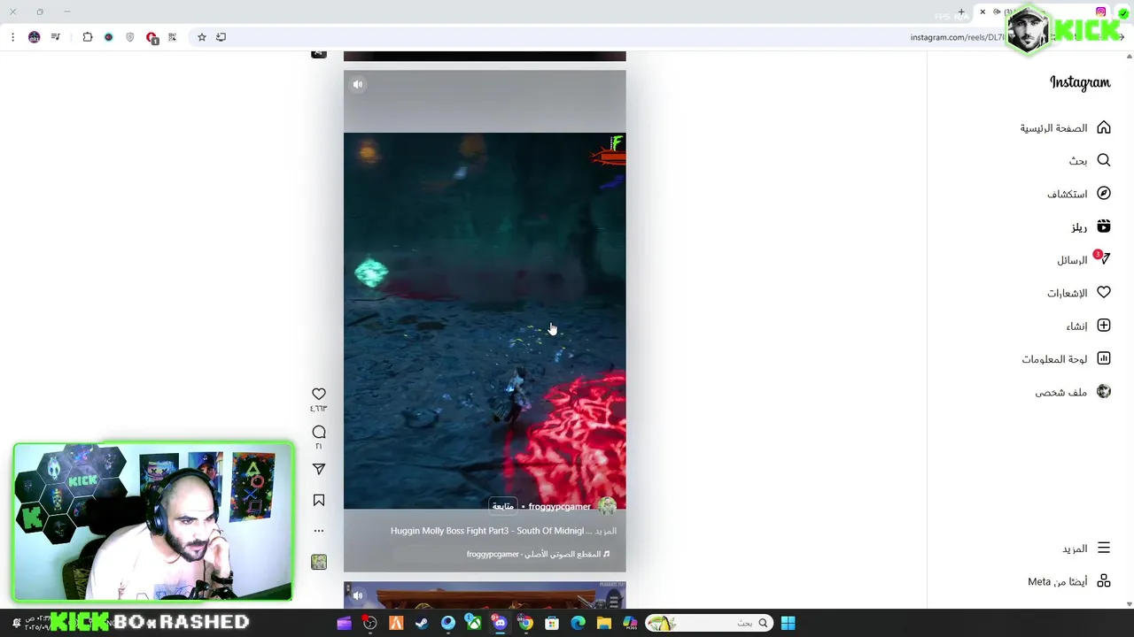The width and height of the screenshot is (1134, 637).
Task: Open the Windows Start button
Action: pyautogui.click(x=788, y=623)
